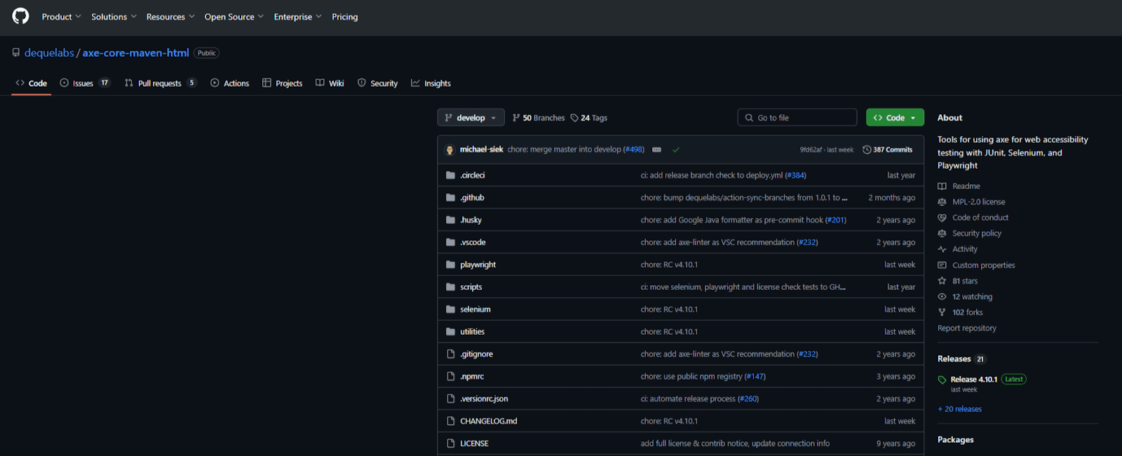Switch to the Pull requests tab

[x=161, y=83]
